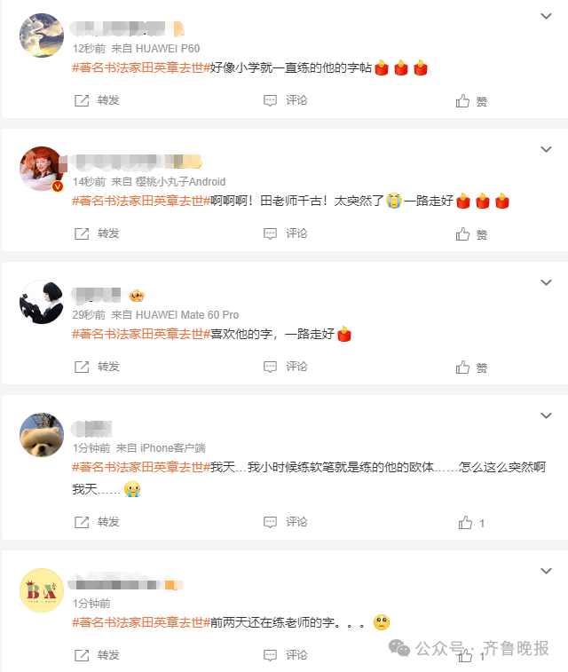This screenshot has width=568, height=672.
Task: Expand the chevron menu on the HUAWEI P60 post
Action: tap(546, 16)
